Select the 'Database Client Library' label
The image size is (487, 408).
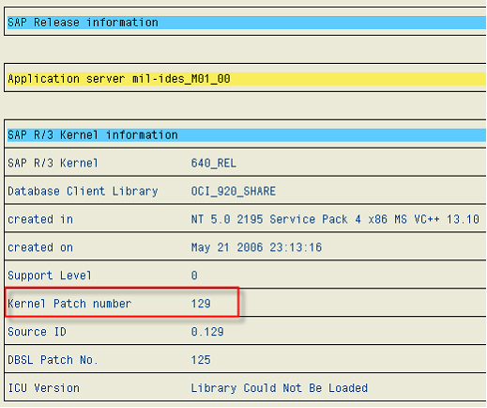coord(83,191)
